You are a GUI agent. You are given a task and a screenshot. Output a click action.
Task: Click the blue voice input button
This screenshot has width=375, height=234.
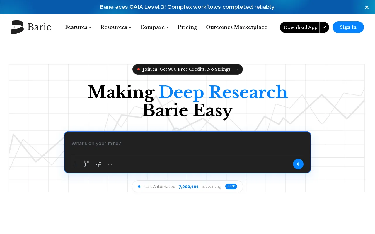[298, 164]
